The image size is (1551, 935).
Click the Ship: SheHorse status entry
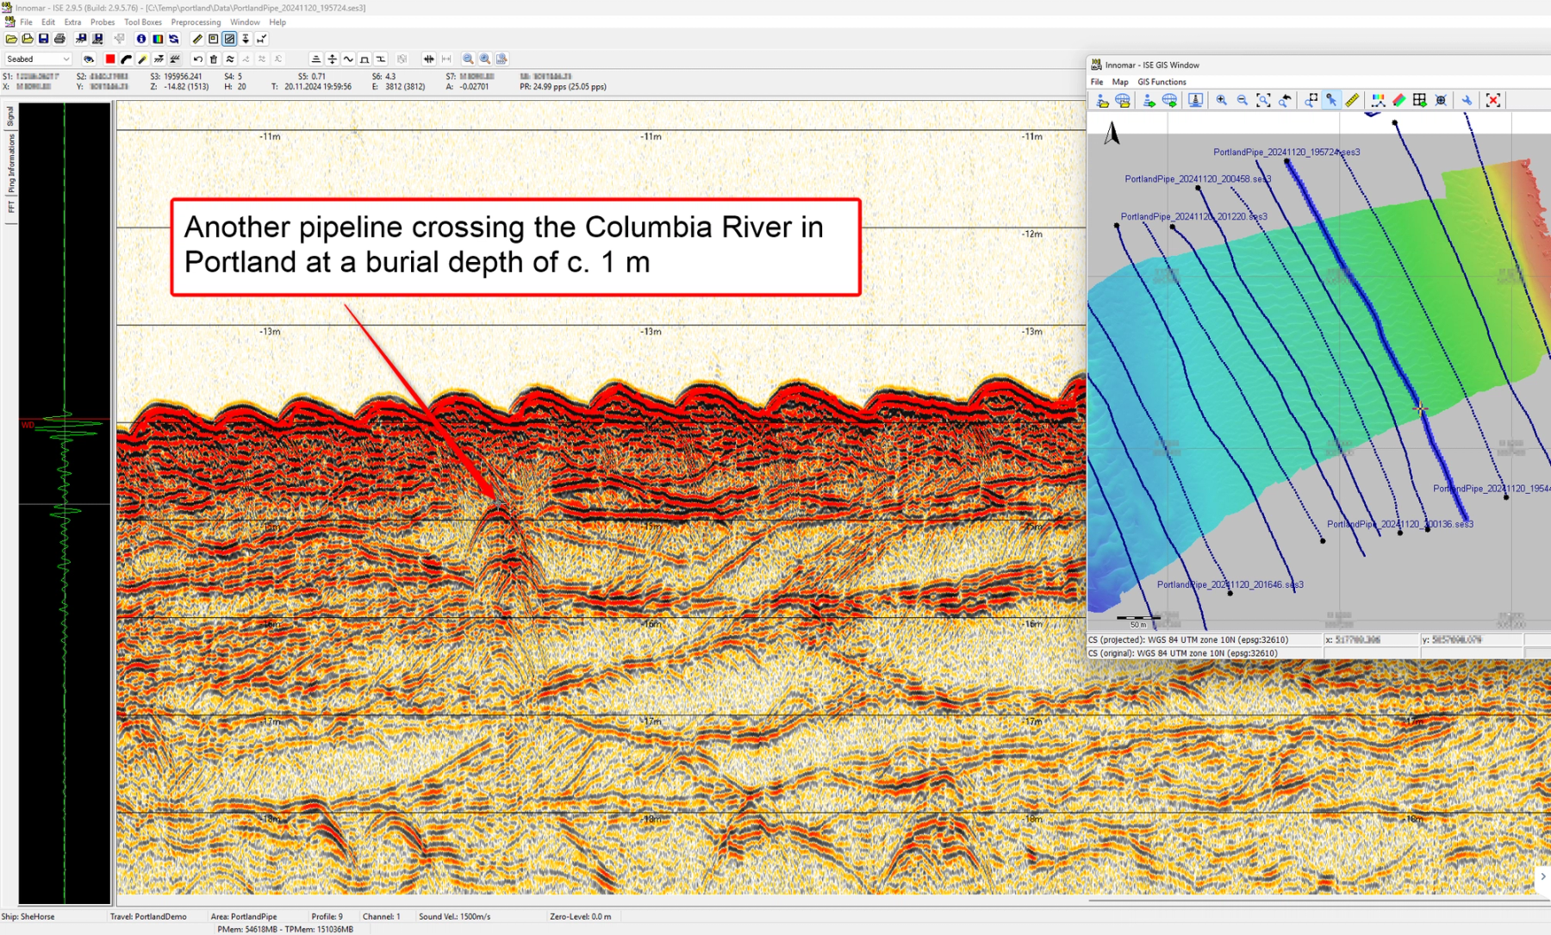(28, 916)
